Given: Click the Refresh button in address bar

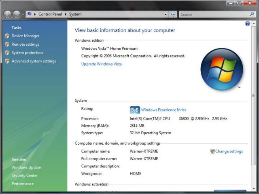Looking at the screenshot, I should click(x=173, y=15).
